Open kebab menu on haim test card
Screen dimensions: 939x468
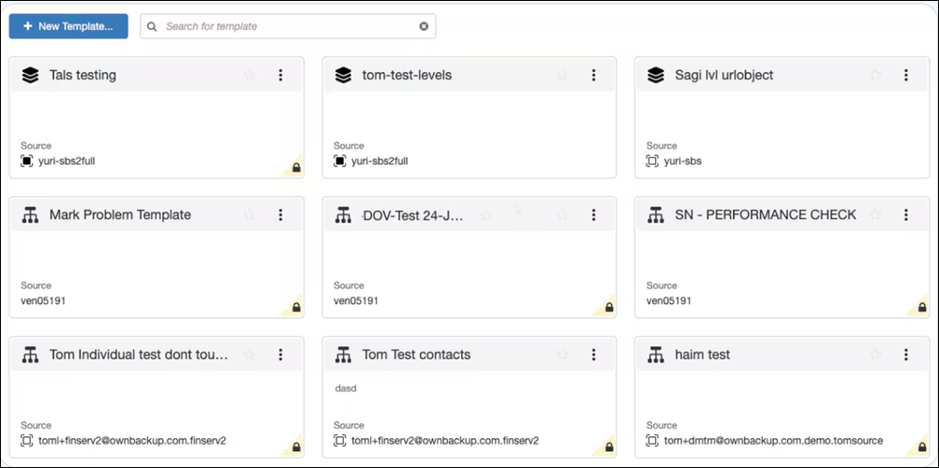coord(906,355)
